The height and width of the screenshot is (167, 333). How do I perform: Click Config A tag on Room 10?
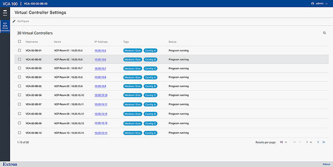click(x=151, y=133)
